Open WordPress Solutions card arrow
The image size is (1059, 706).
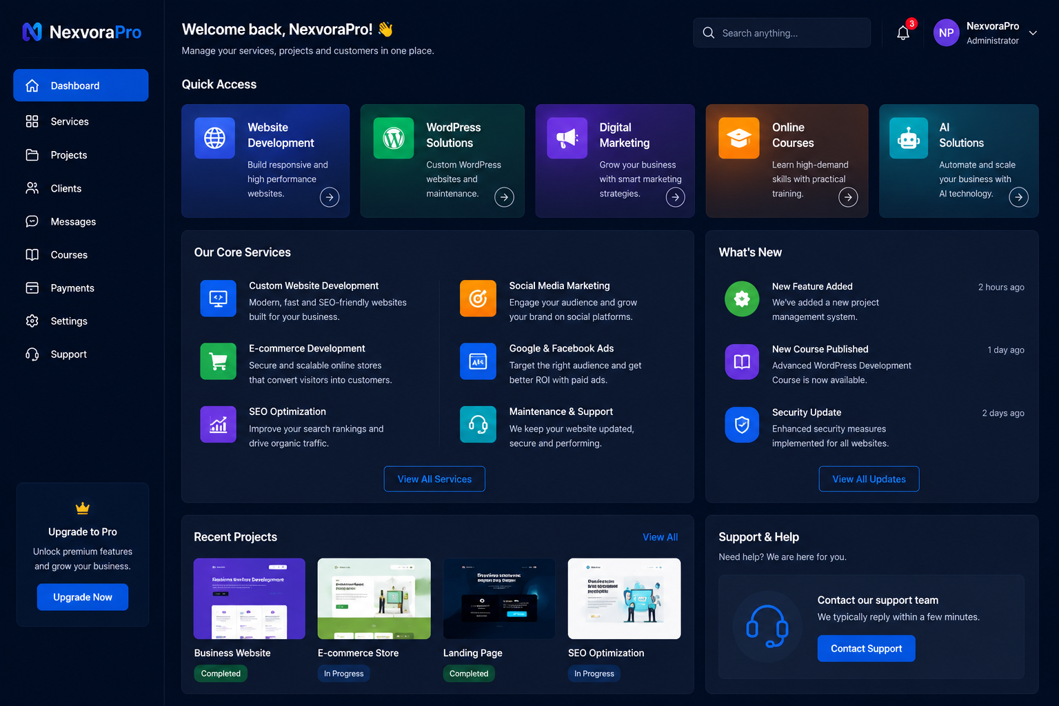pyautogui.click(x=505, y=197)
